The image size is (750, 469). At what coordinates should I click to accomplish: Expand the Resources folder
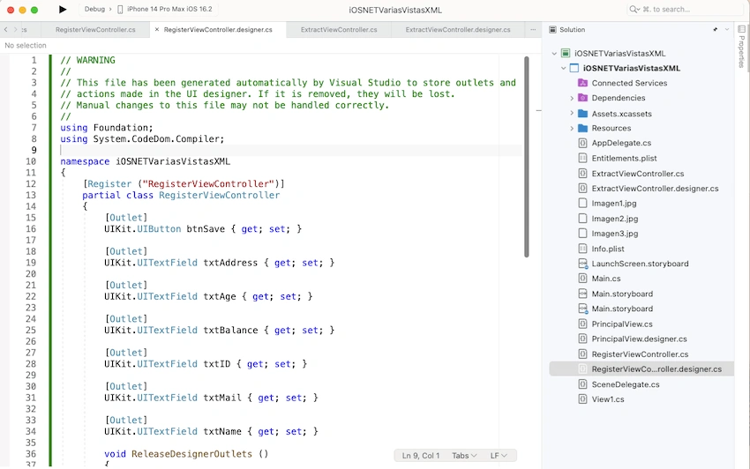[572, 128]
